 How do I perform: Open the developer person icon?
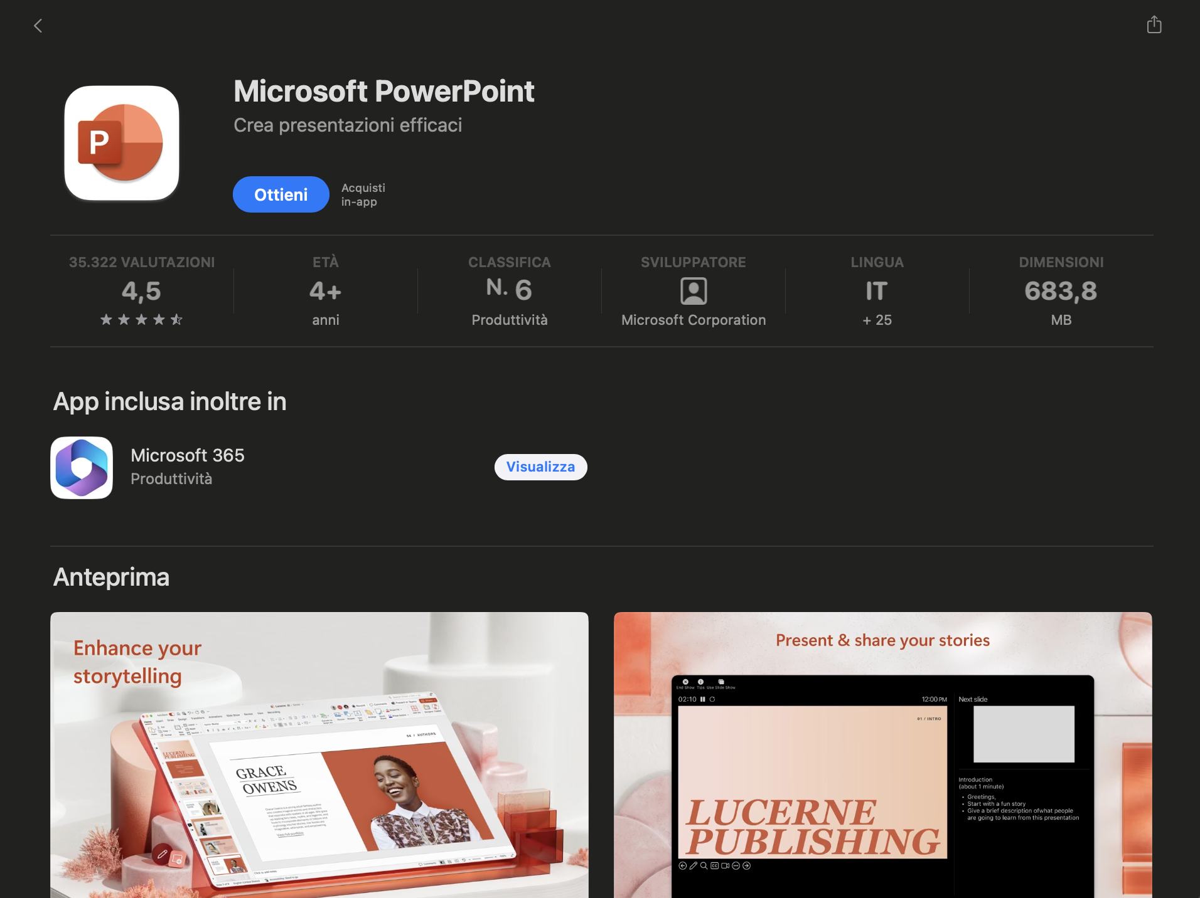(694, 291)
